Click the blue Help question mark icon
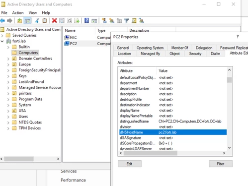248x186 pixels. tap(86, 21)
